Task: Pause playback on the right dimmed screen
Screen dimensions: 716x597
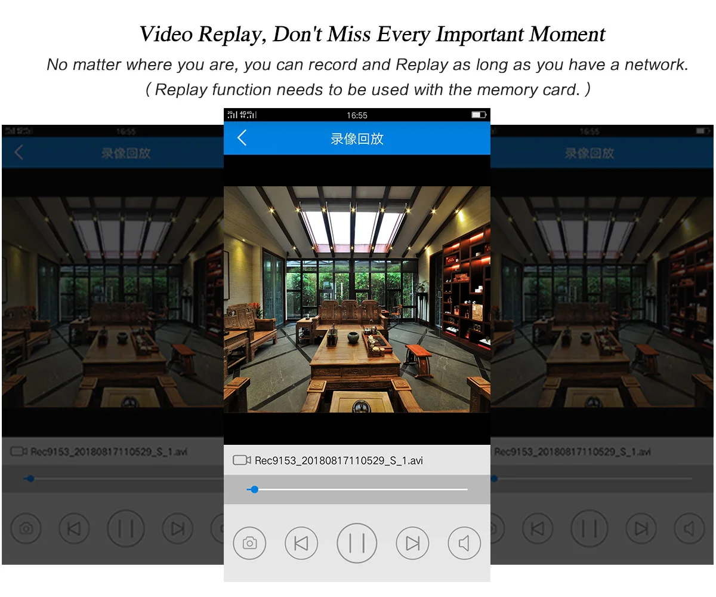Action: pyautogui.click(x=590, y=528)
